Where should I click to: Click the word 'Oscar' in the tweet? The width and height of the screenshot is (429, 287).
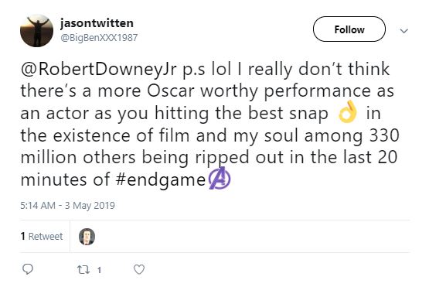click(171, 91)
